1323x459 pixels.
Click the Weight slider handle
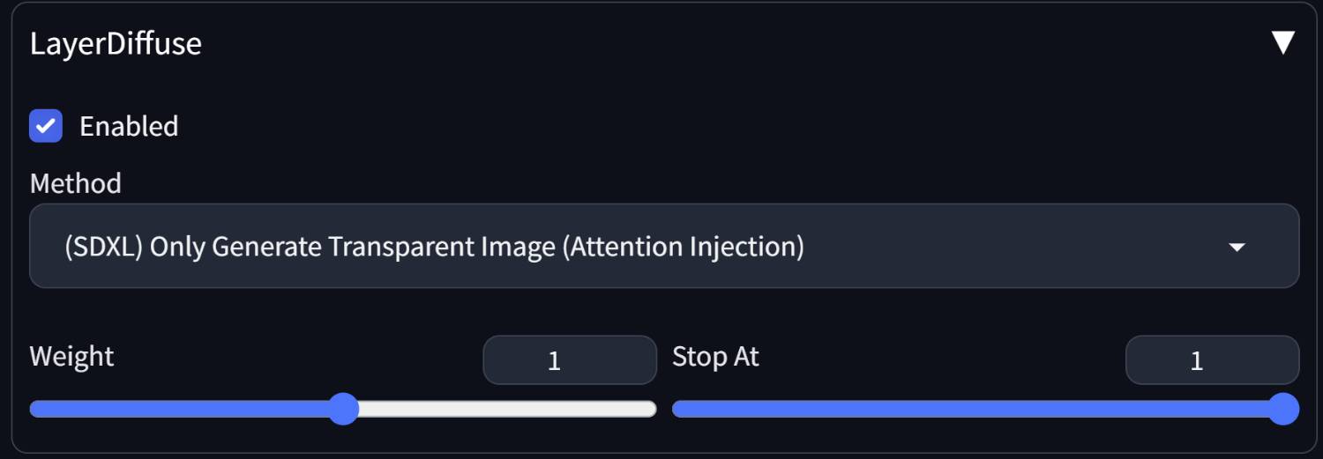(x=343, y=409)
